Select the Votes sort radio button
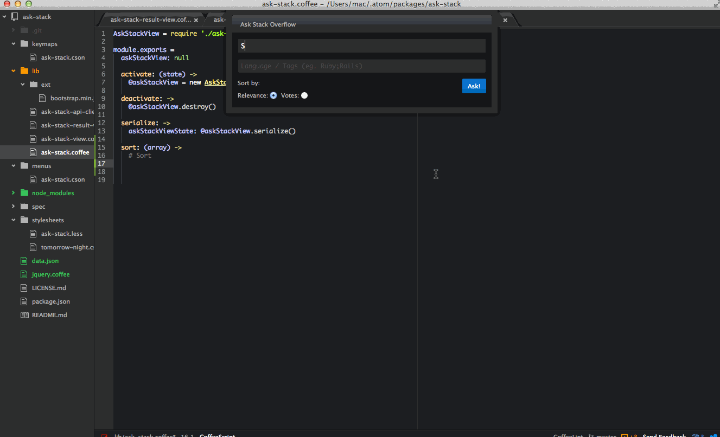The width and height of the screenshot is (720, 437). pos(304,95)
